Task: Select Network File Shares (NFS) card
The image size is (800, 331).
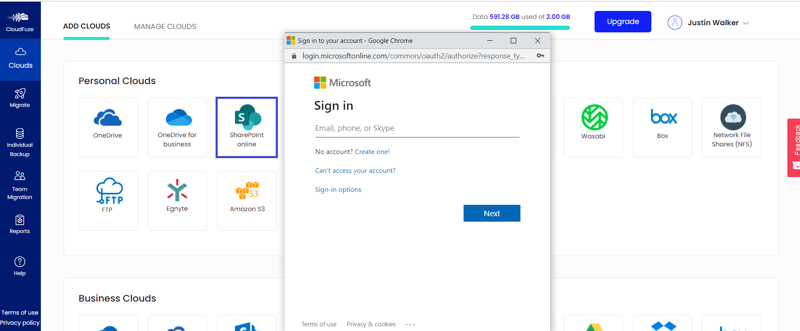Action: coord(732,127)
